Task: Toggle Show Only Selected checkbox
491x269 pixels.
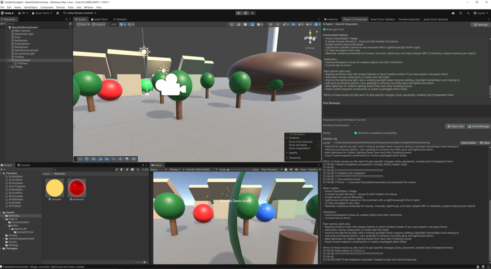Action: 319,142
